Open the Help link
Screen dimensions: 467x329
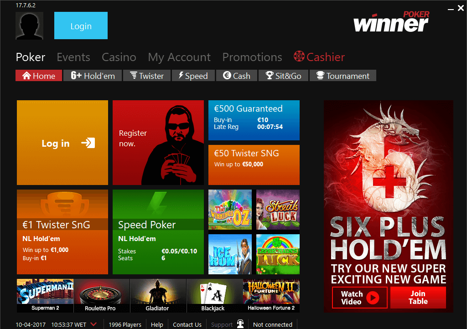point(157,324)
